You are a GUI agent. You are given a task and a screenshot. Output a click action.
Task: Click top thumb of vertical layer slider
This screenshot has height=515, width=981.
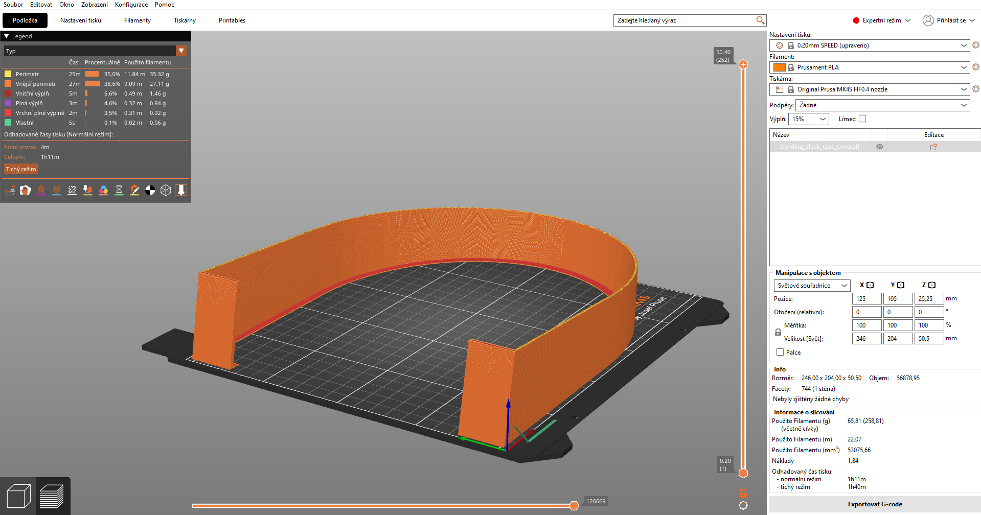click(743, 64)
